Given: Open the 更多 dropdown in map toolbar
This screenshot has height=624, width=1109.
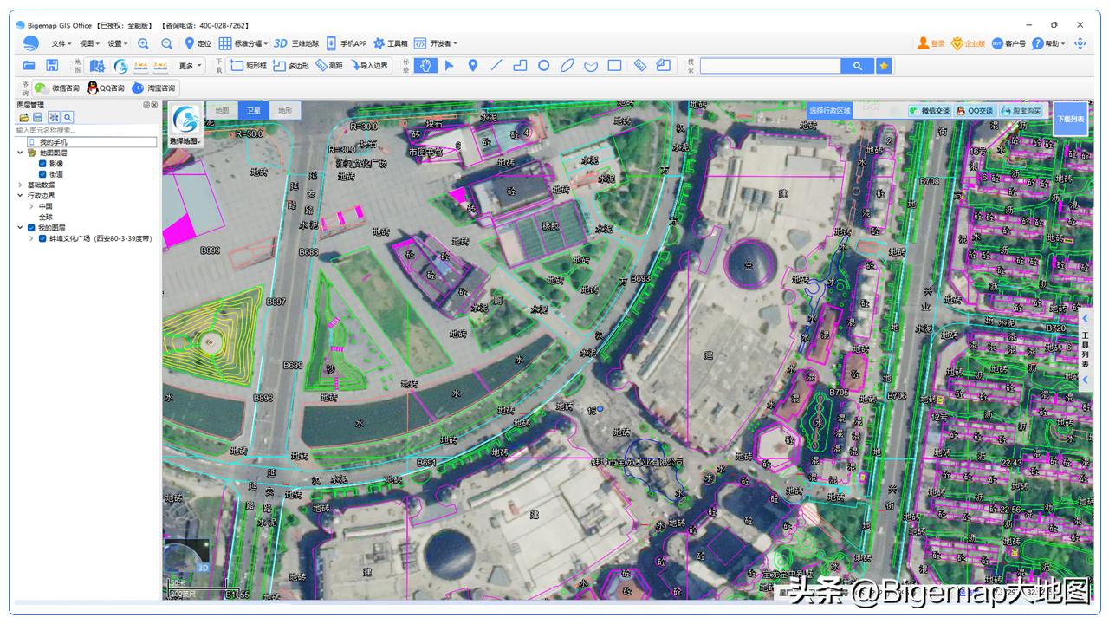Looking at the screenshot, I should (x=191, y=66).
